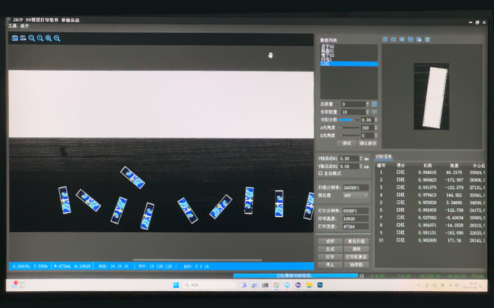The image size is (494, 308).
Task: Click the save-as template icon
Action: [x=419, y=39]
